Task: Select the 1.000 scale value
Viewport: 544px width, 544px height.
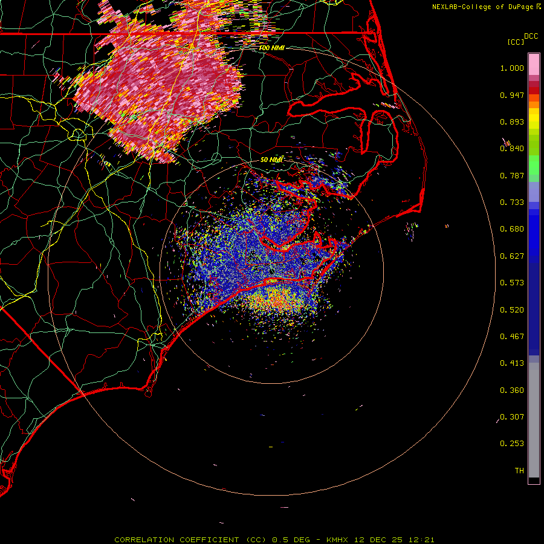Action: point(512,68)
